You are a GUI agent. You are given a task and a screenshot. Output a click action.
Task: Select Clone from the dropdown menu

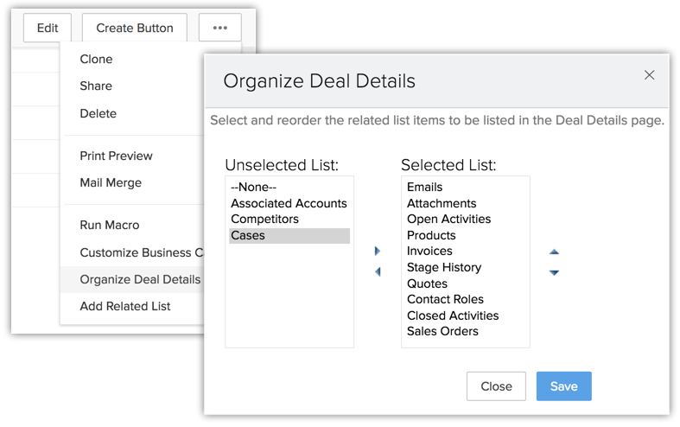click(x=96, y=59)
